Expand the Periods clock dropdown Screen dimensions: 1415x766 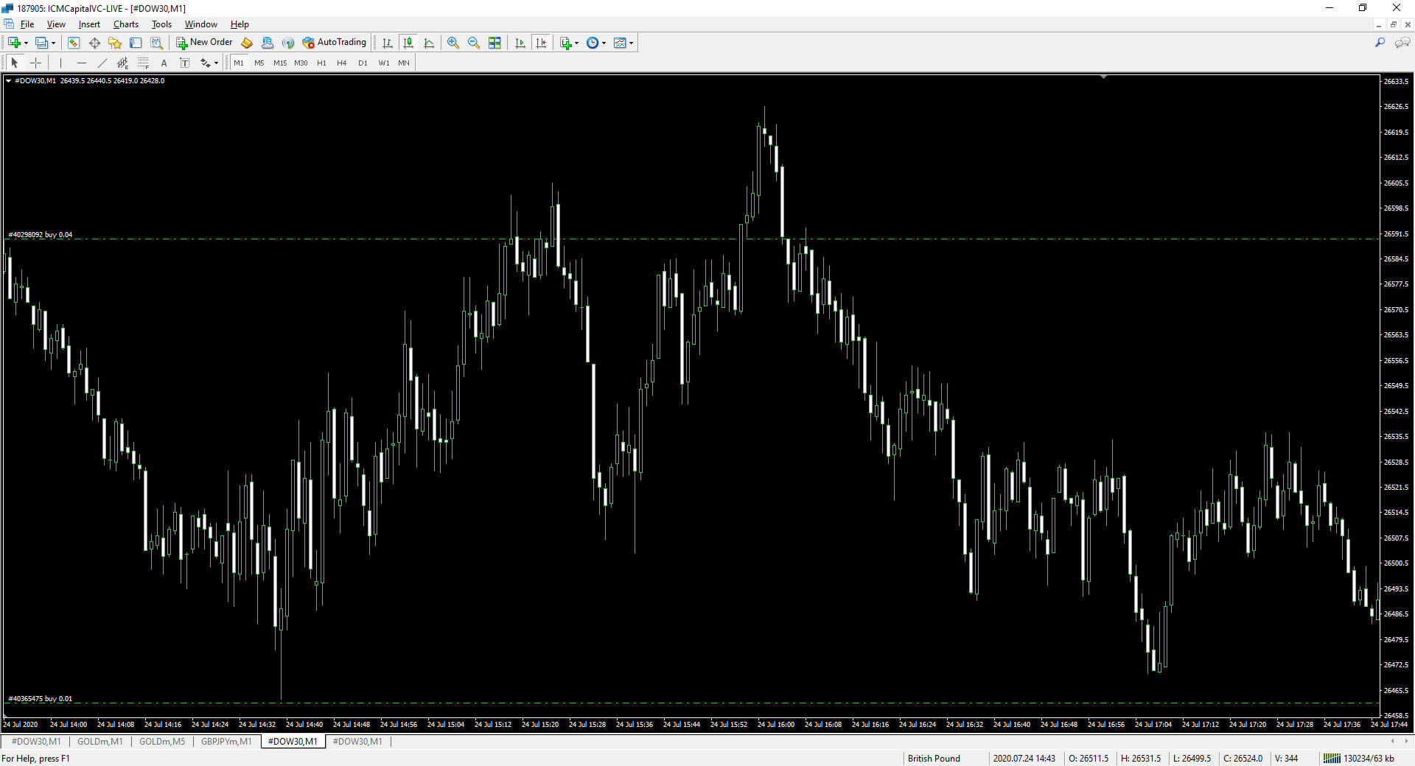(x=604, y=43)
